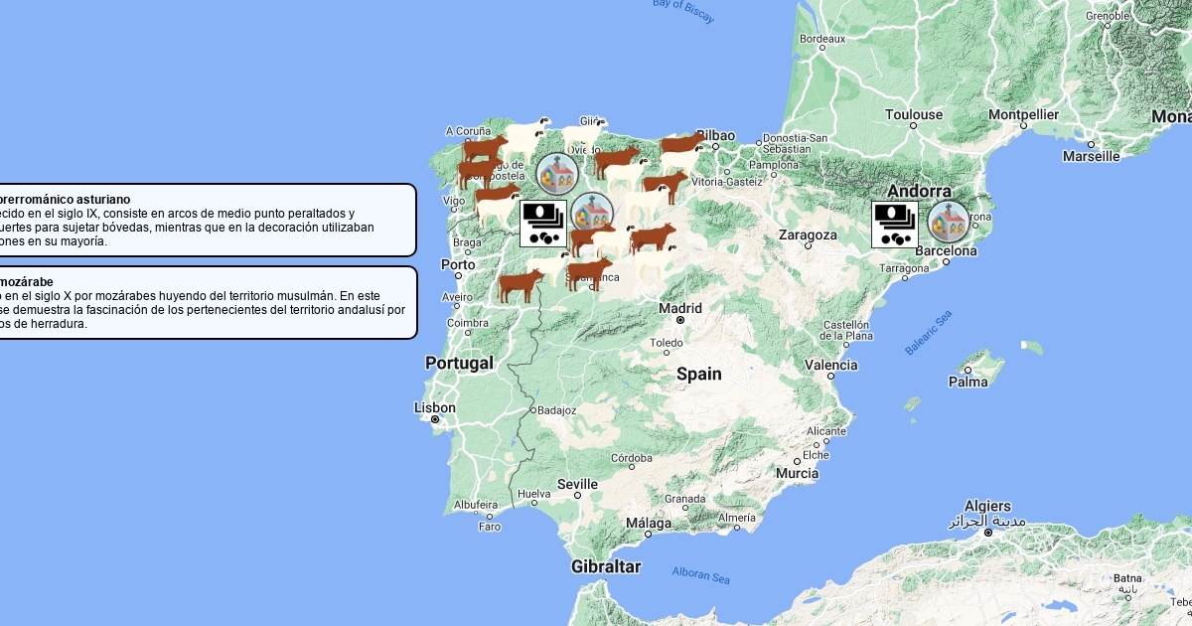Click the brown cow directly below A Coruña
Image resolution: width=1192 pixels, height=626 pixels.
[485, 150]
